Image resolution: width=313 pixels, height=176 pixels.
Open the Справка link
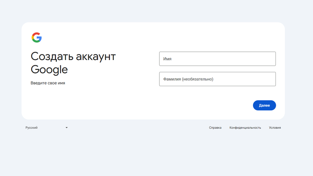(215, 128)
